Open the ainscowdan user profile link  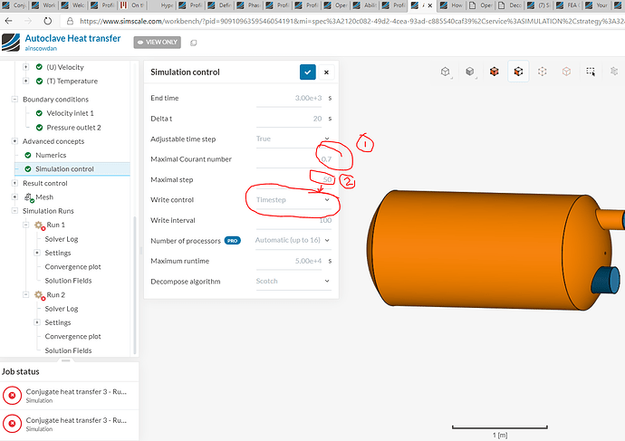pyautogui.click(x=41, y=49)
